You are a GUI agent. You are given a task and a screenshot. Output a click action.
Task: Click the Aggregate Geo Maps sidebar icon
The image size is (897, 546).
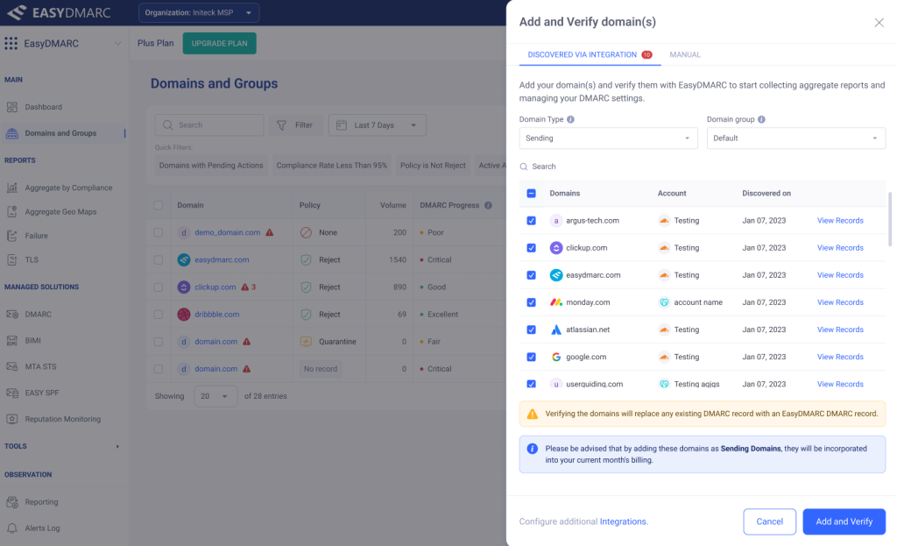pos(12,212)
